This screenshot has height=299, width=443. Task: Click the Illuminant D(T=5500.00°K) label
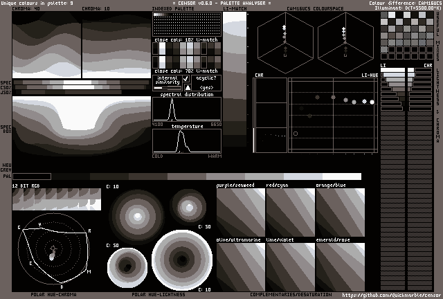pyautogui.click(x=408, y=8)
